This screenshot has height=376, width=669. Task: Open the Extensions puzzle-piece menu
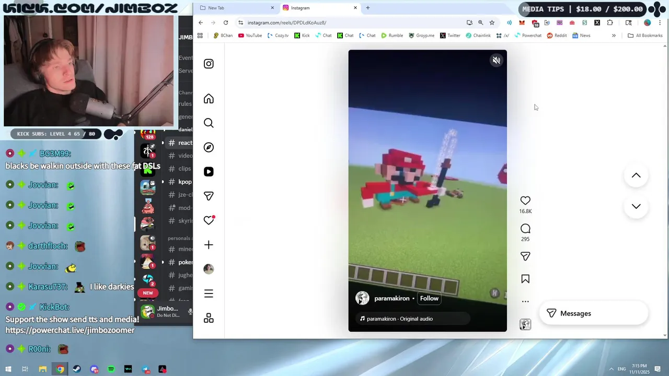pyautogui.click(x=610, y=22)
